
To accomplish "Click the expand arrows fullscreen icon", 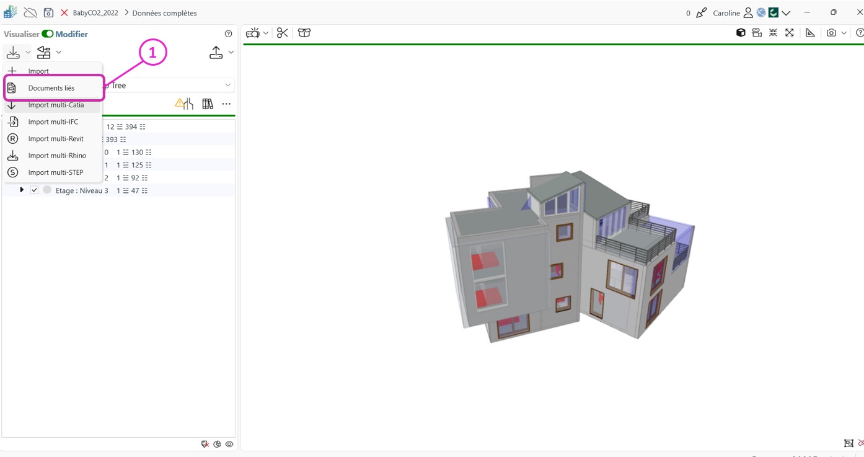I will point(789,33).
